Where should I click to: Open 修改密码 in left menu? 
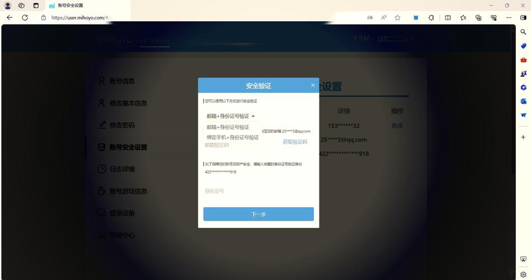[116, 125]
